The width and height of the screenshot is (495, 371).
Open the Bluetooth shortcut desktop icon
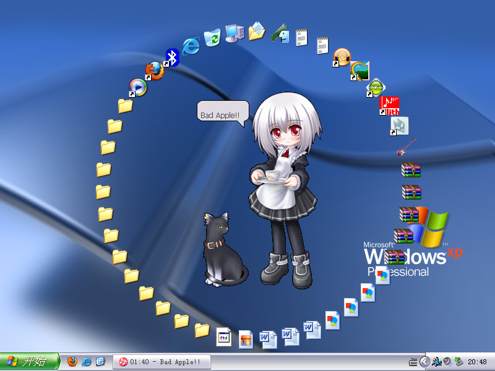click(x=172, y=58)
